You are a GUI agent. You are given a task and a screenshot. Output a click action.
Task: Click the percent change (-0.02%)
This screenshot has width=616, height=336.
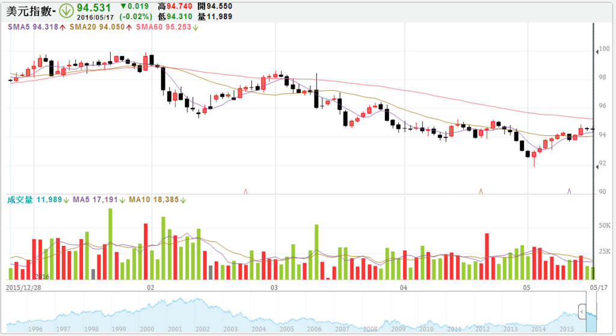click(135, 16)
